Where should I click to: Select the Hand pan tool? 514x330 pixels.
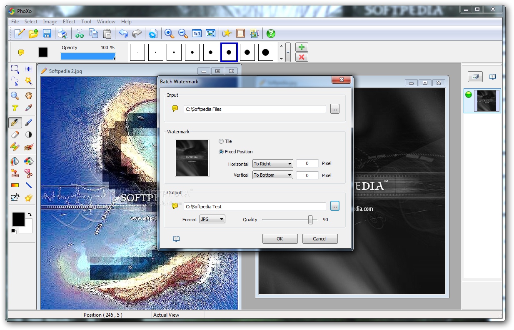[x=28, y=95]
